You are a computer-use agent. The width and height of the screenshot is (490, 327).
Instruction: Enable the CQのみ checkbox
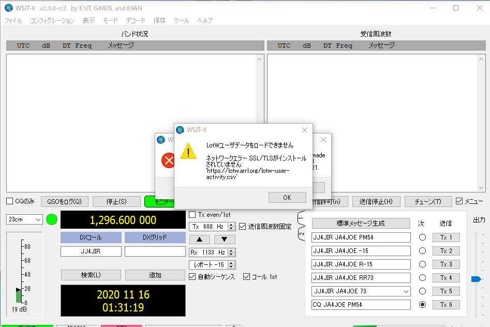10,201
